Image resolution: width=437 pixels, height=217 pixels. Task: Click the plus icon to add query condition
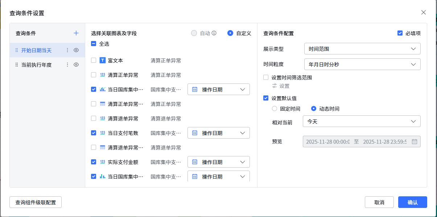pos(76,33)
